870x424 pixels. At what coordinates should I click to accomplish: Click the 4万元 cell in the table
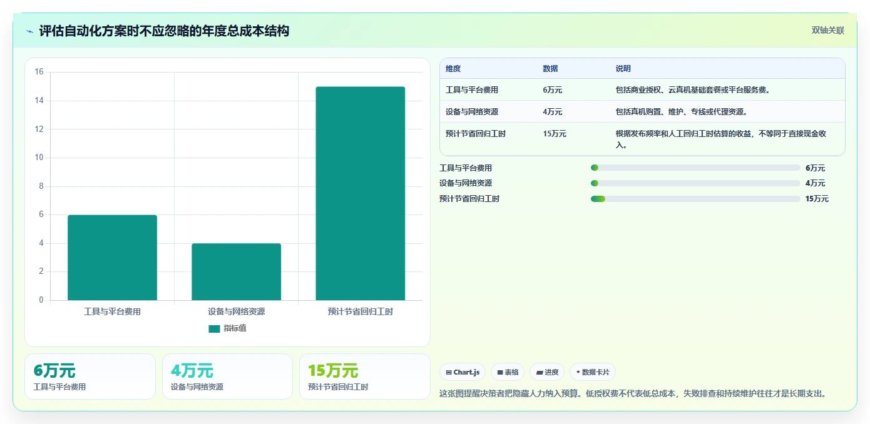point(553,112)
